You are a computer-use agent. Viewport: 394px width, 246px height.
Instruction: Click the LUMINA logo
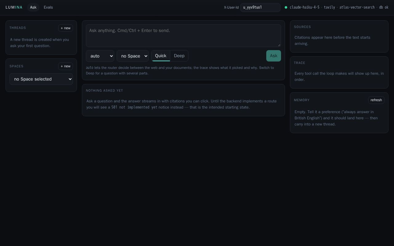[14, 7]
